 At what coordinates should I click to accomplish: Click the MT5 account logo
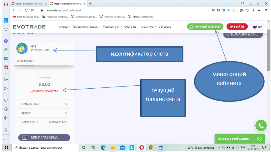(x=22, y=49)
